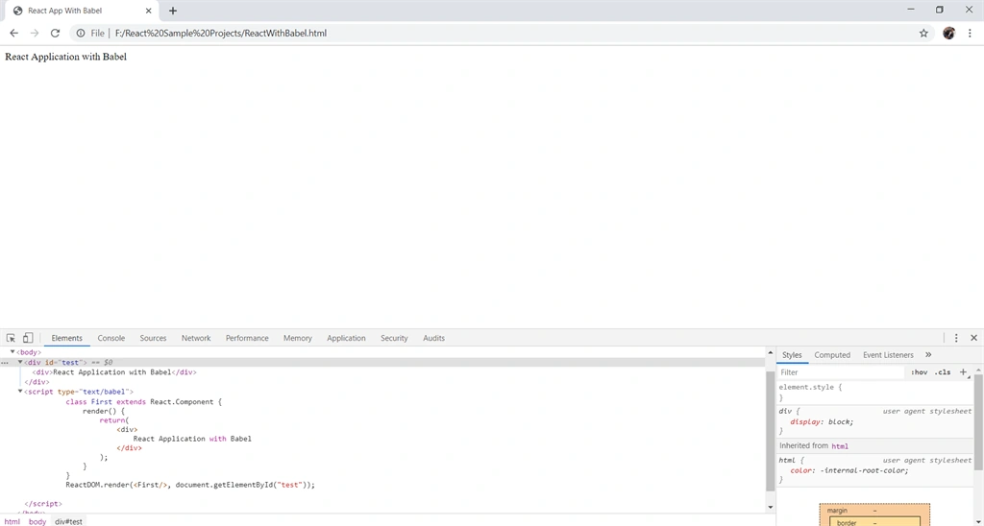Click the page text React Application with Babel
Viewport: 984px width, 526px height.
click(x=66, y=57)
